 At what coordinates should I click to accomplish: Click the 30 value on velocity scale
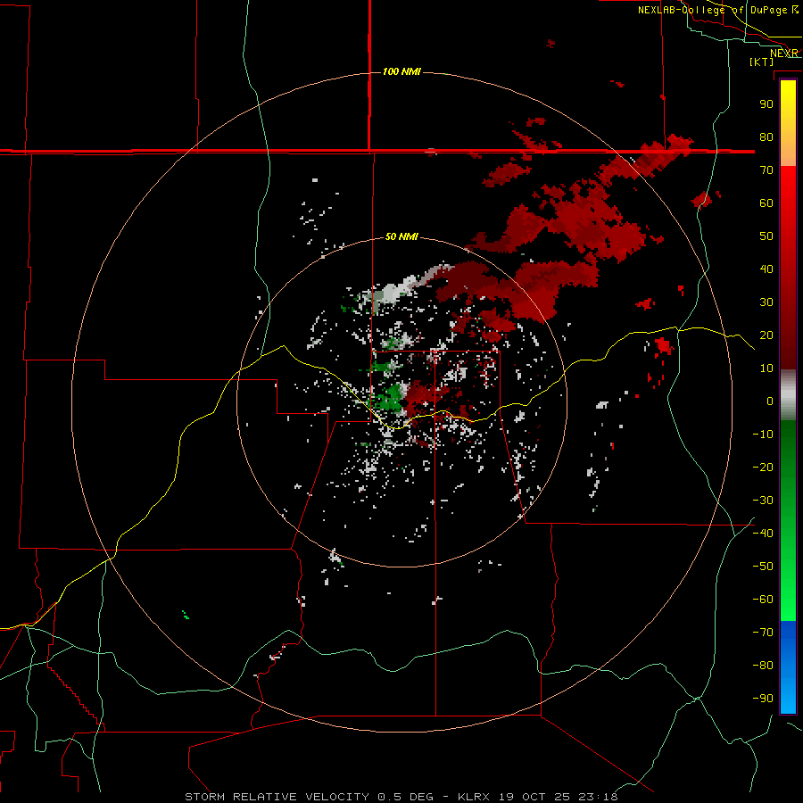[x=766, y=302]
